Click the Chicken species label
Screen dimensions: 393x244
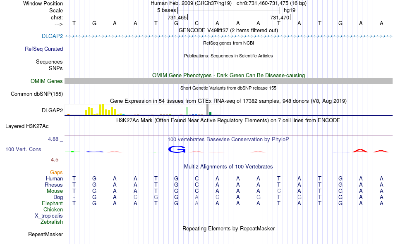tap(53, 209)
